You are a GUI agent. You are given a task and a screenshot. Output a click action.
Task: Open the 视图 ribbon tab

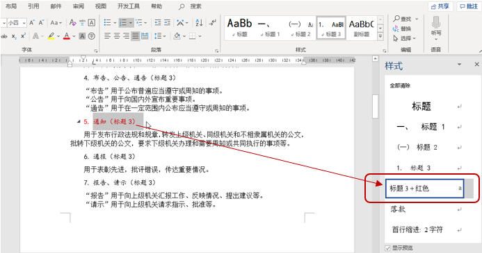[101, 6]
